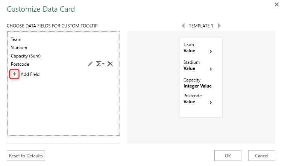Select the Capacity (Sum) field
282x166 pixels.
click(26, 56)
